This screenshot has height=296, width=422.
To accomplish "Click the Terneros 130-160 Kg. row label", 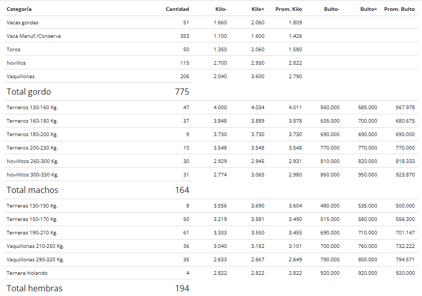I will click(x=32, y=108).
